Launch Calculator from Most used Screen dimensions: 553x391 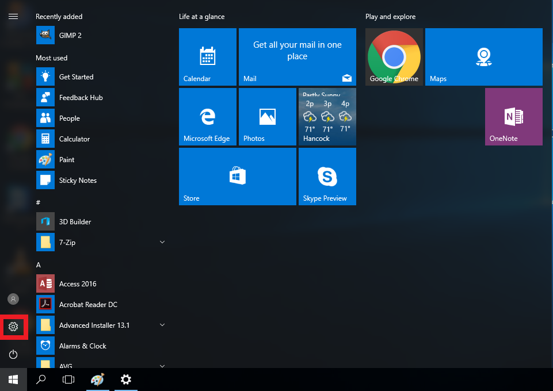101,139
